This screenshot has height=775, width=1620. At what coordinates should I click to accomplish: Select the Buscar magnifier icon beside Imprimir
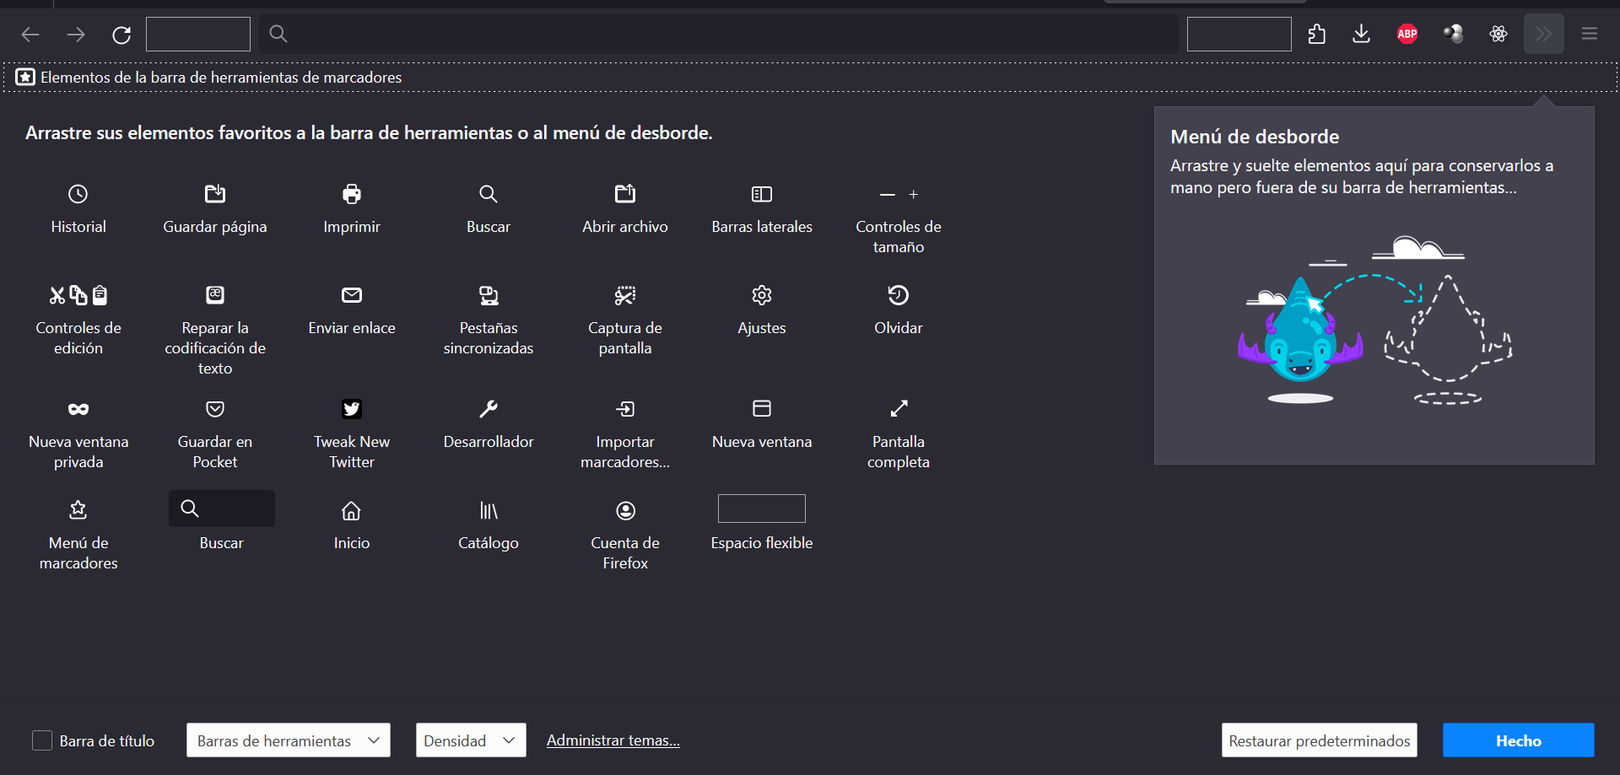pos(489,194)
